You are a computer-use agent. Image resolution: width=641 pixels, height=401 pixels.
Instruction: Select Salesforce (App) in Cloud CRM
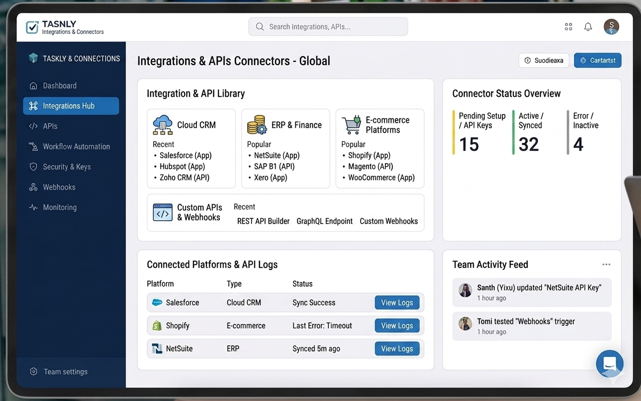click(x=186, y=155)
